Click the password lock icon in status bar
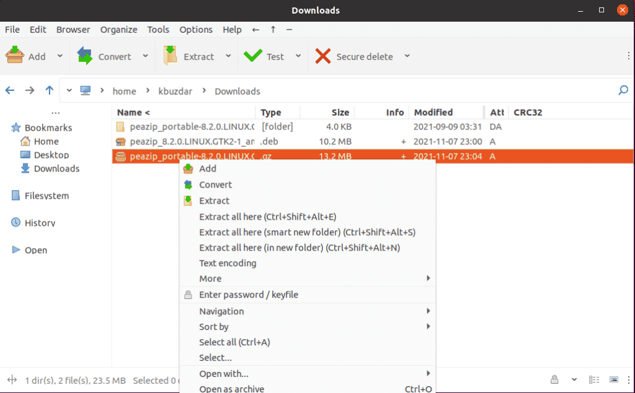635x393 pixels. (554, 379)
